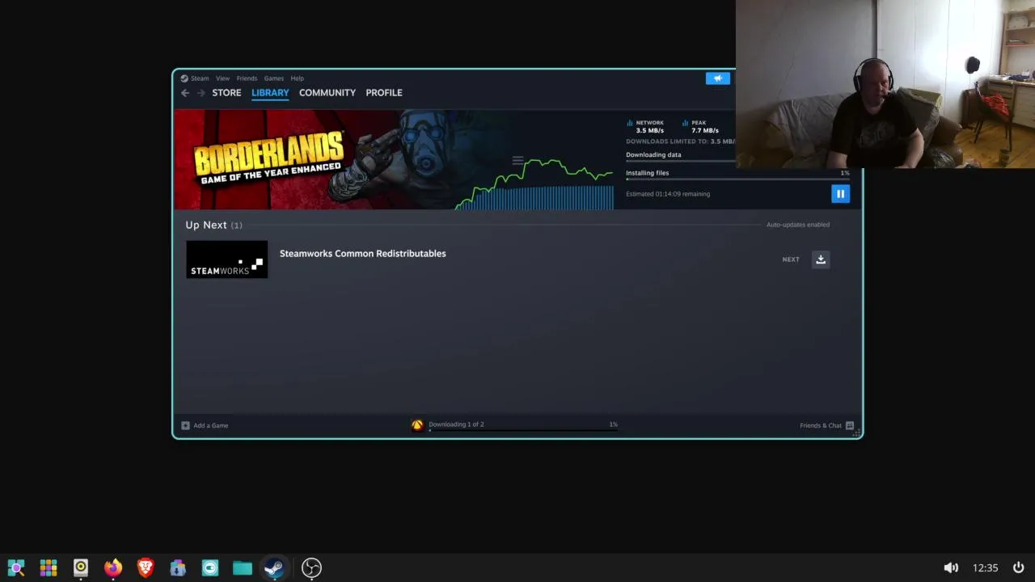Pause the Borderlands download
The height and width of the screenshot is (582, 1035).
click(x=840, y=194)
